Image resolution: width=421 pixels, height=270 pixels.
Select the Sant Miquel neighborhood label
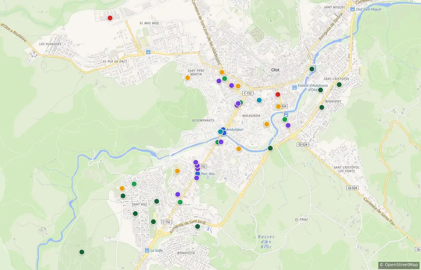tap(335, 7)
